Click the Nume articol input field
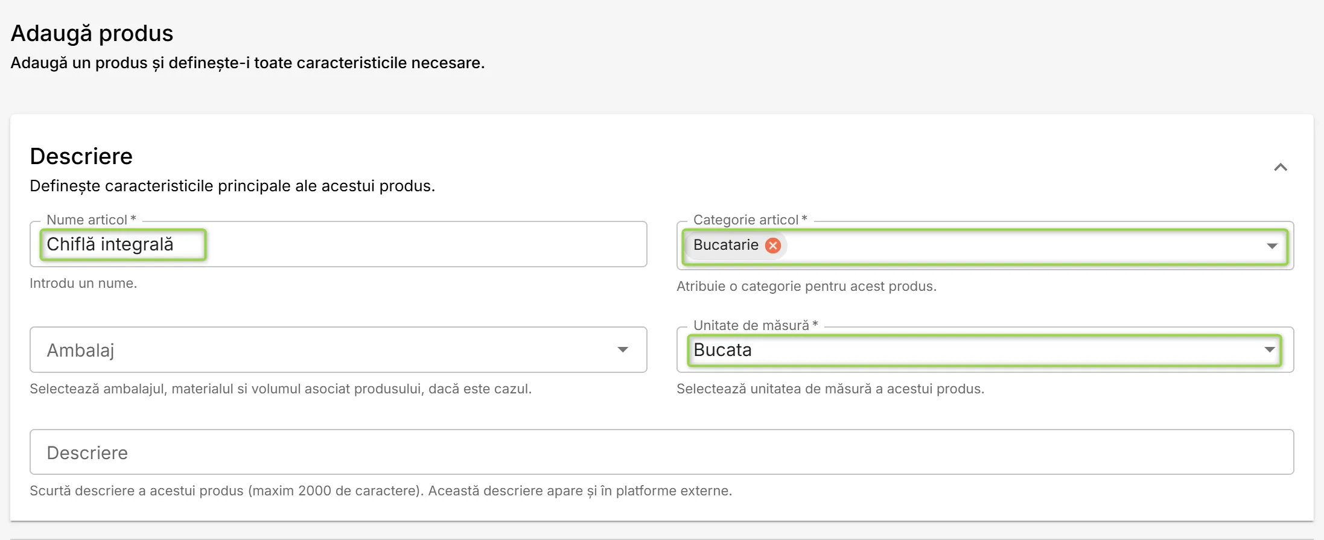1324x540 pixels. click(x=338, y=244)
